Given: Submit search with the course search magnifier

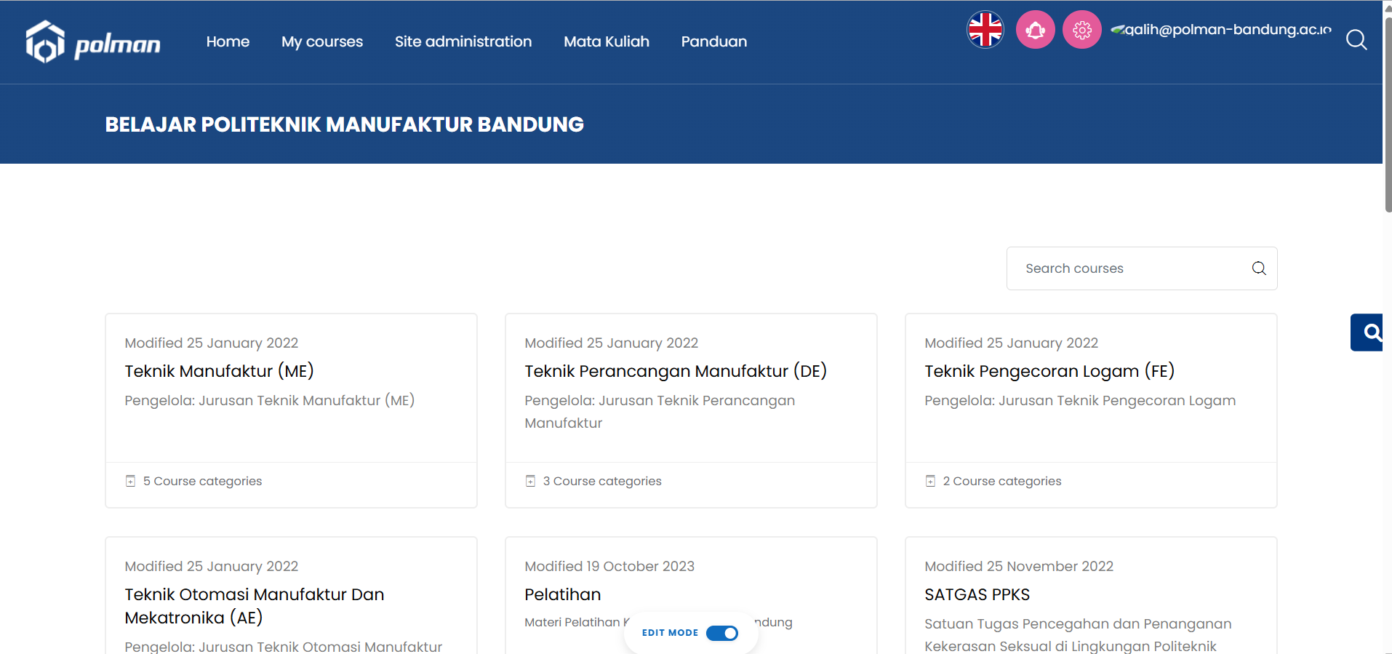Looking at the screenshot, I should tap(1259, 268).
